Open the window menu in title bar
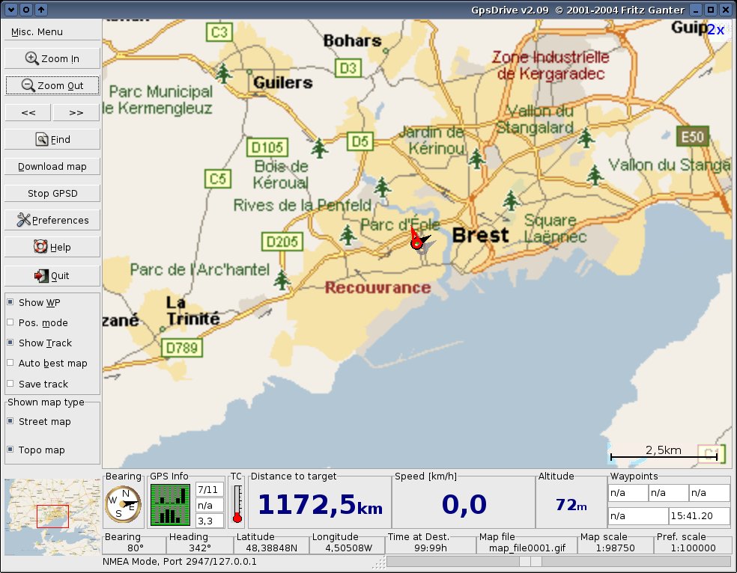Image resolution: width=737 pixels, height=573 pixels. click(x=10, y=10)
